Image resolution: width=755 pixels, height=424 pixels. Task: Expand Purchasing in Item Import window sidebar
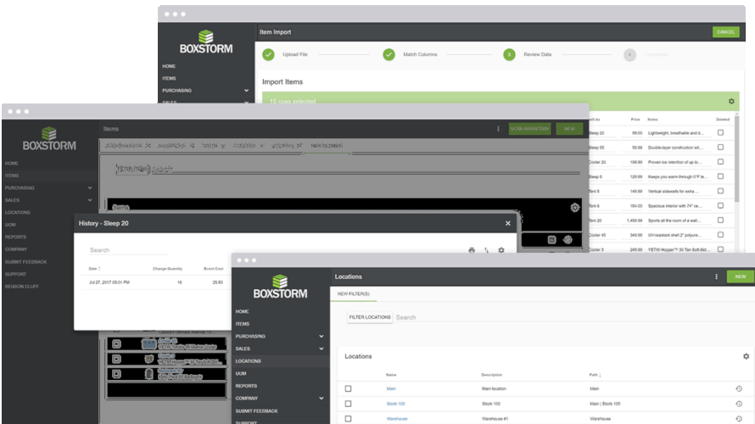[x=247, y=91]
